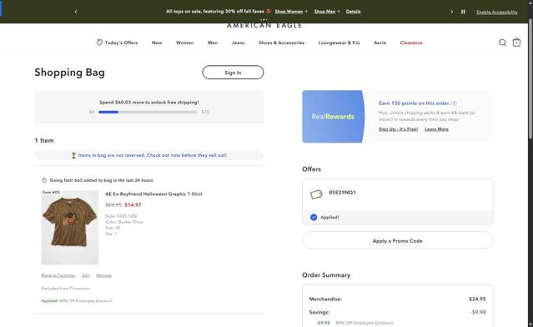Follow the Shop Men link in banner
Image resolution: width=533 pixels, height=327 pixels.
coord(324,12)
